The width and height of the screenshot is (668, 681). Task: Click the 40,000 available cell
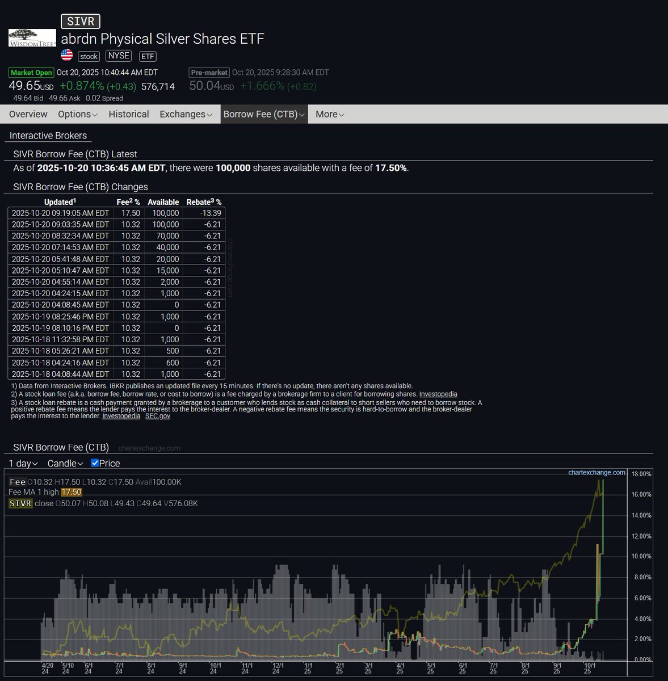164,247
